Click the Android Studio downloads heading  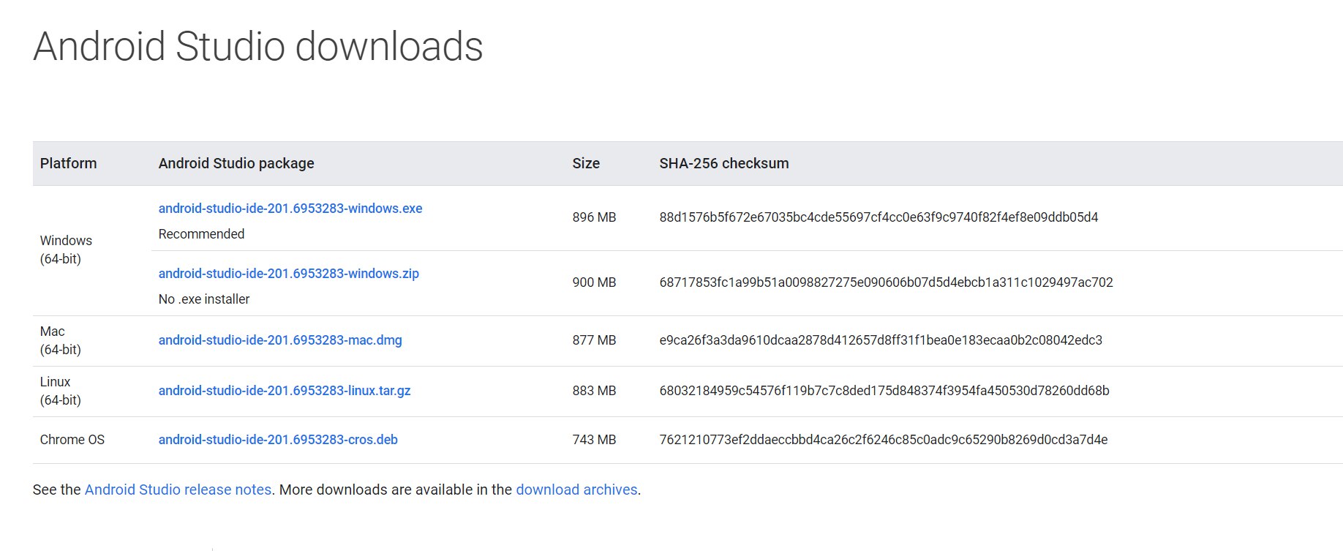point(258,47)
